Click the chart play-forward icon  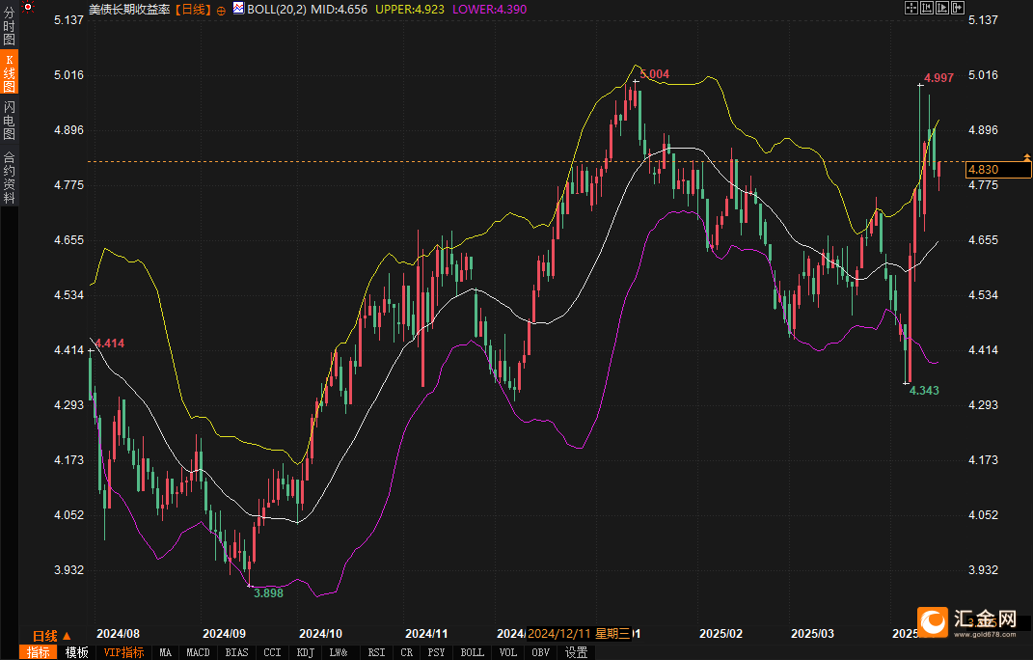point(942,8)
